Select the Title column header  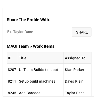pos(41,58)
